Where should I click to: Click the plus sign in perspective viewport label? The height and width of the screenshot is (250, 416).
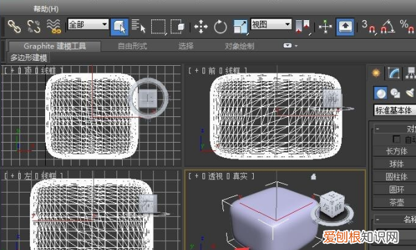pos(197,176)
